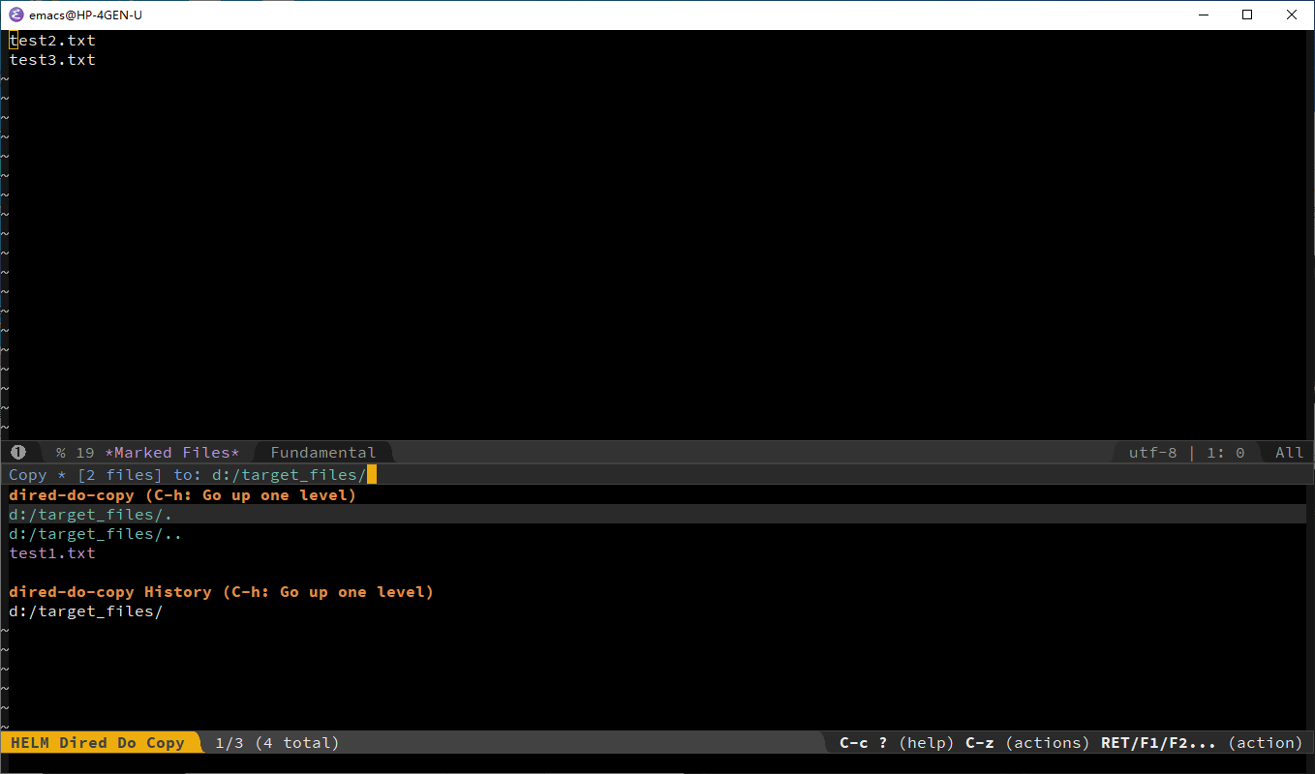1315x774 pixels.
Task: Click the HELM Dired Do Copy mode indicator
Action: click(97, 742)
